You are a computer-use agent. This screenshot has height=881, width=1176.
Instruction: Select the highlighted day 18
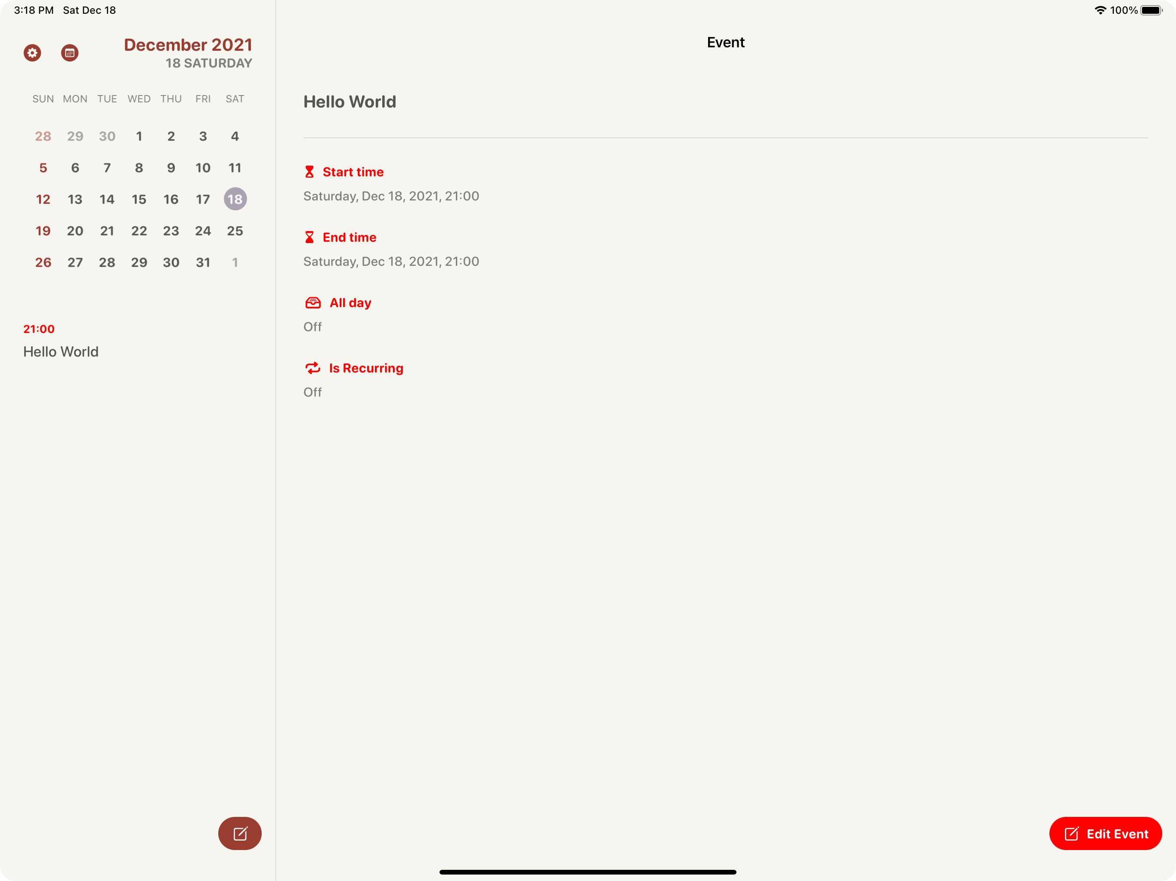click(235, 199)
